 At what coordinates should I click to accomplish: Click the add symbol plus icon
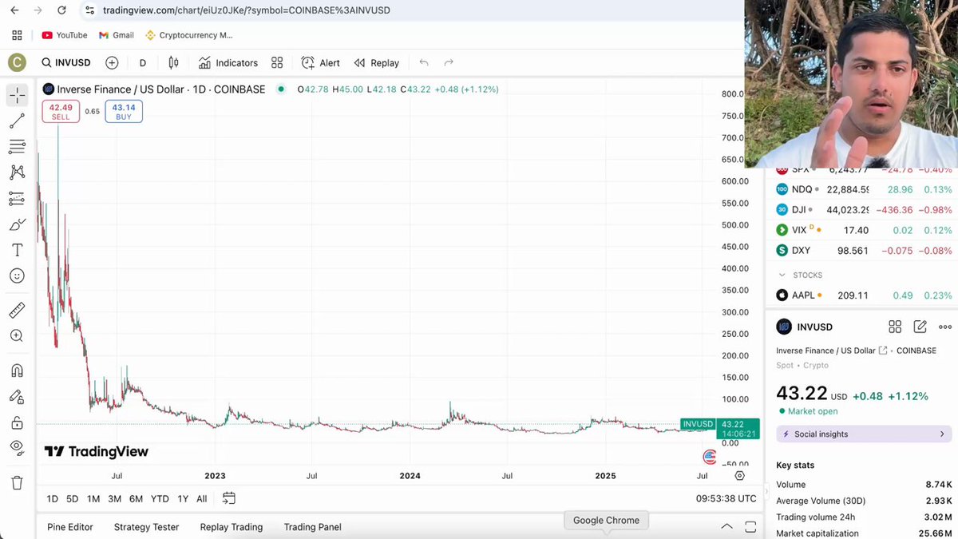click(x=112, y=63)
